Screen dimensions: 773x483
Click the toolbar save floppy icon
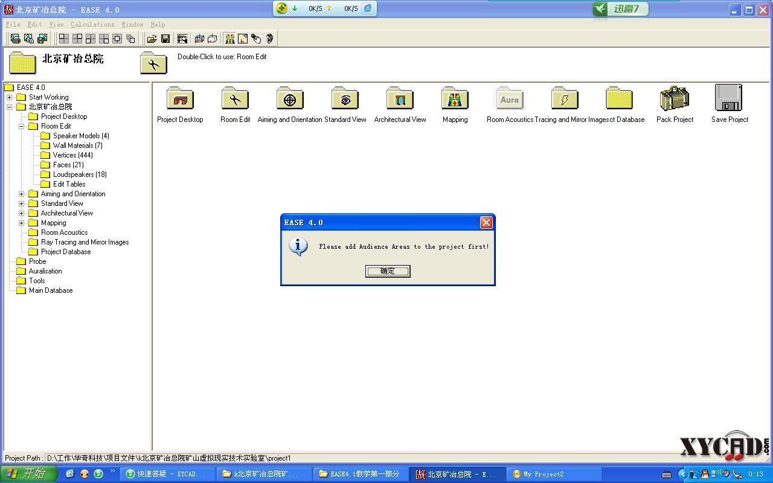coord(165,39)
